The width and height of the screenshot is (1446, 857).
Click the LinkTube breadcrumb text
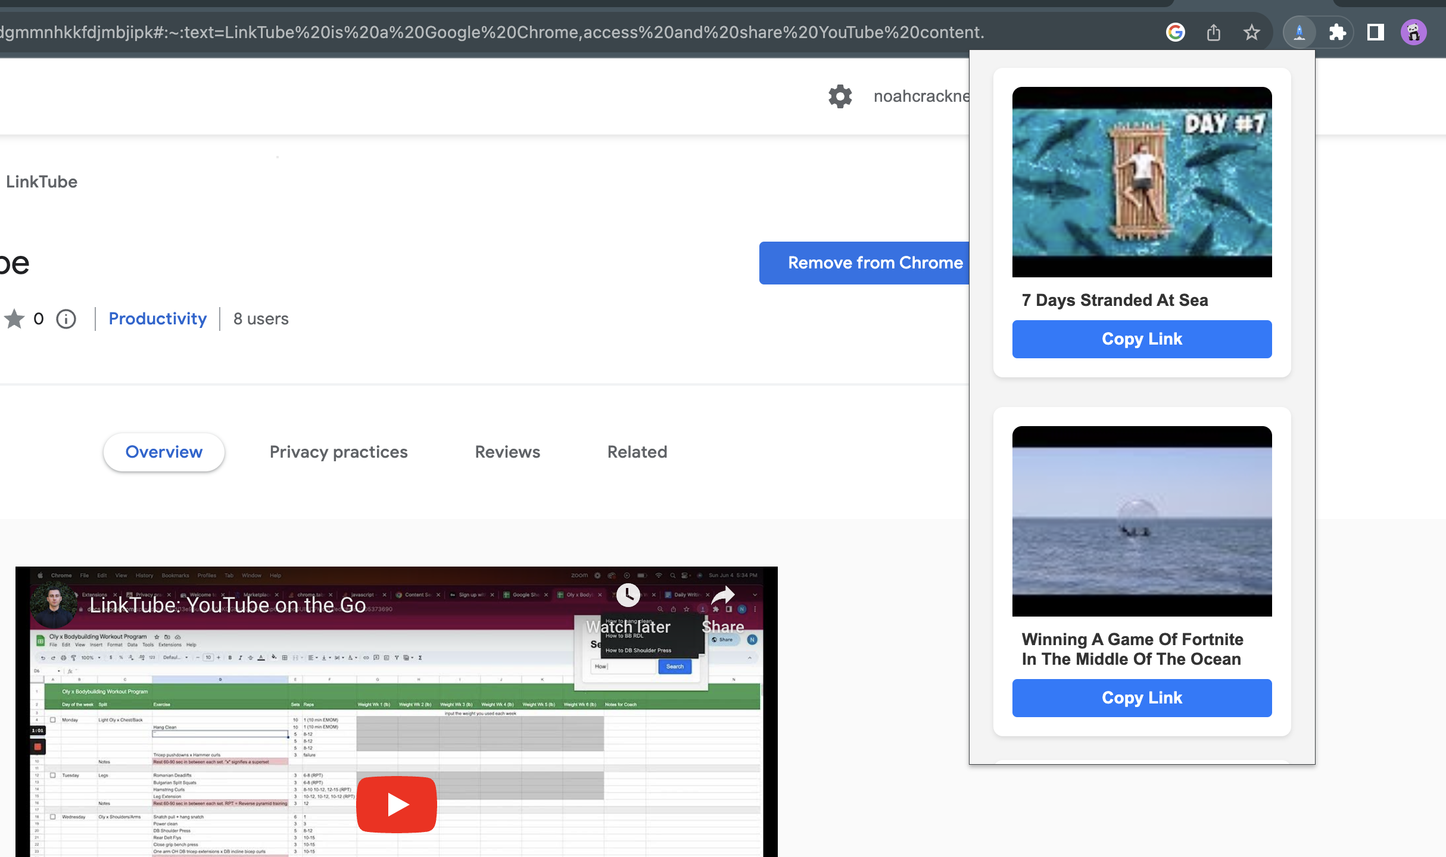click(x=42, y=182)
